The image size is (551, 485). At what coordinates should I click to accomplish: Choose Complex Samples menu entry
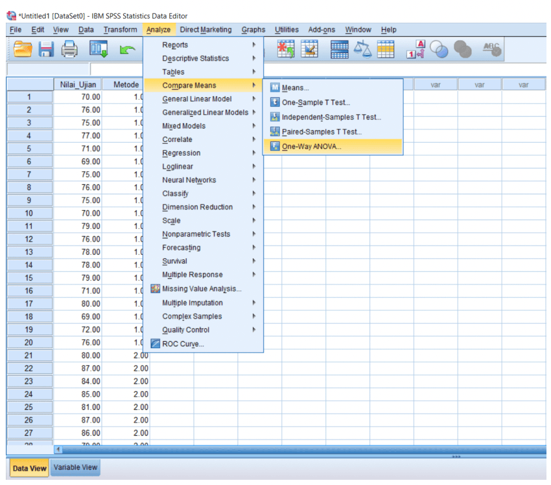pos(204,316)
